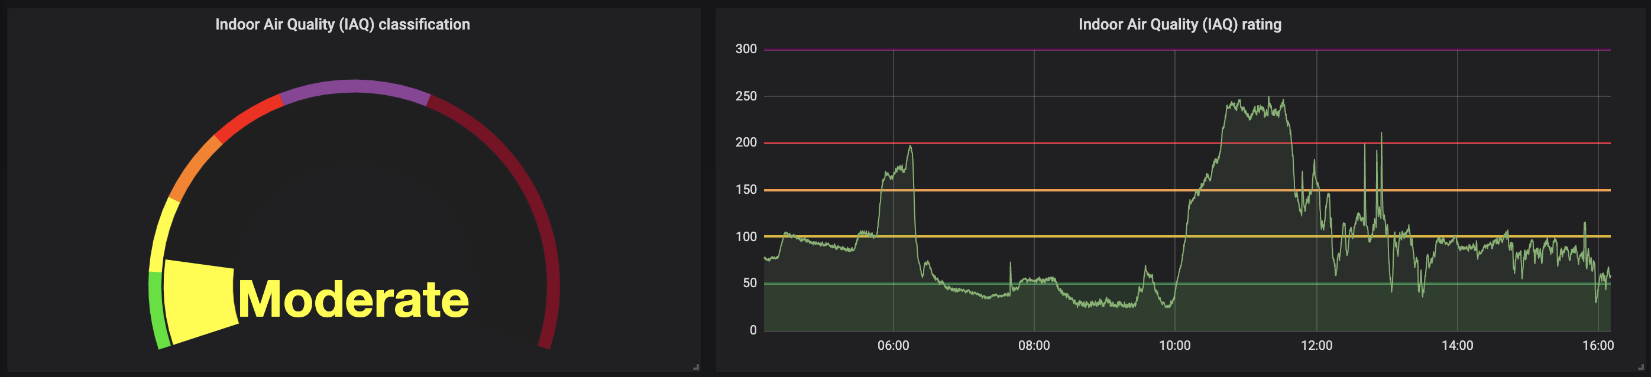Click the orange segment of the gauge arc
This screenshot has width=1651, height=377.
tap(193, 168)
